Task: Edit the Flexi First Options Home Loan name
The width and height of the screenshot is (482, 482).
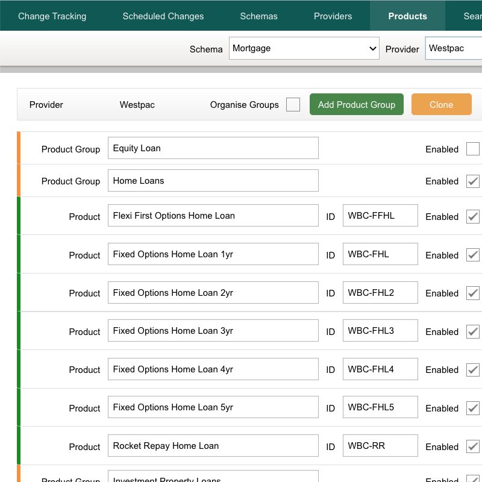Action: (213, 216)
